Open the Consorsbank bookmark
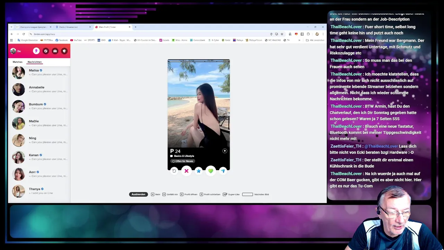Image resolution: width=444 pixels, height=250 pixels. [x=197, y=40]
